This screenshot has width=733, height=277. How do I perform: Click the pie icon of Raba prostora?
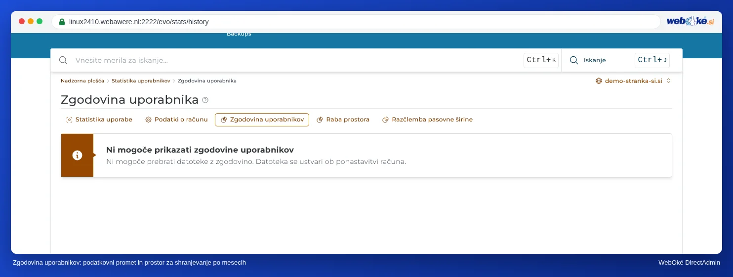pos(320,119)
